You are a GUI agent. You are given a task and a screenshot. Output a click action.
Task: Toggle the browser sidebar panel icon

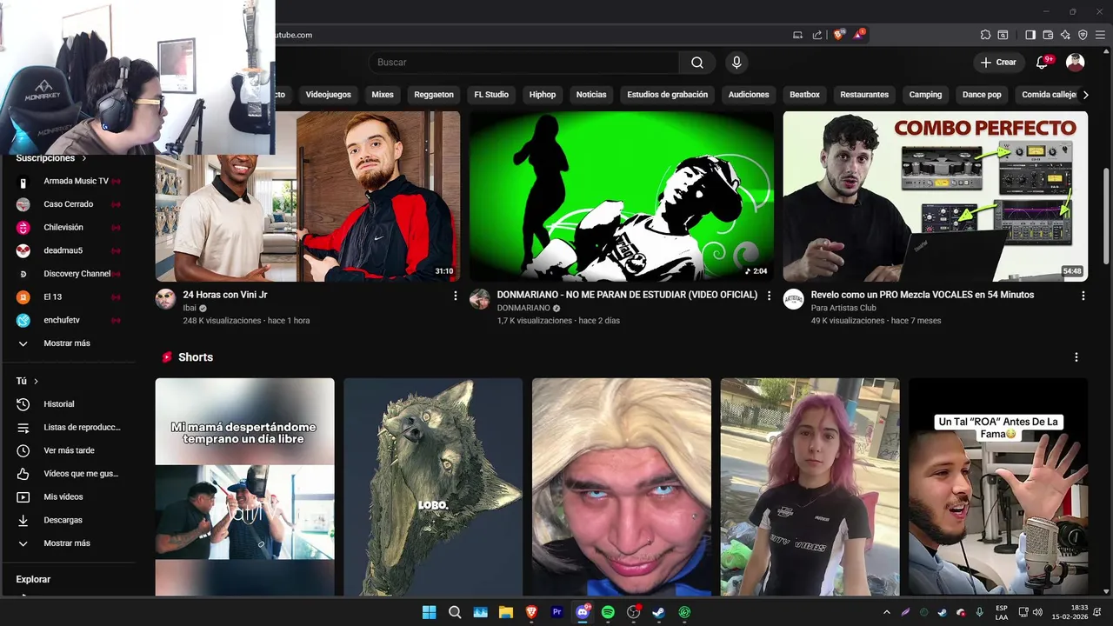[1030, 35]
